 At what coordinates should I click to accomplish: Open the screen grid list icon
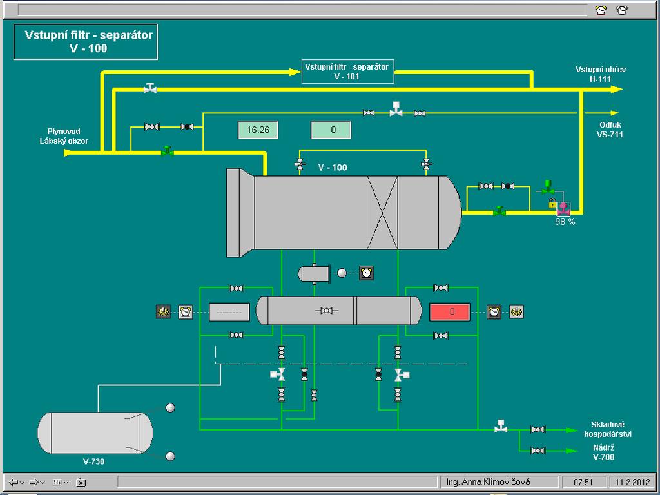coord(57,482)
